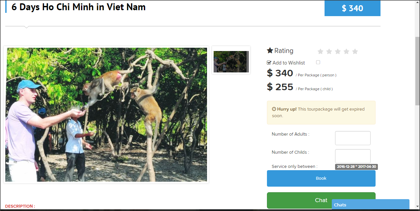The image size is (420, 211).
Task: Click the blue $ 340 price badge
Action: coord(352,8)
